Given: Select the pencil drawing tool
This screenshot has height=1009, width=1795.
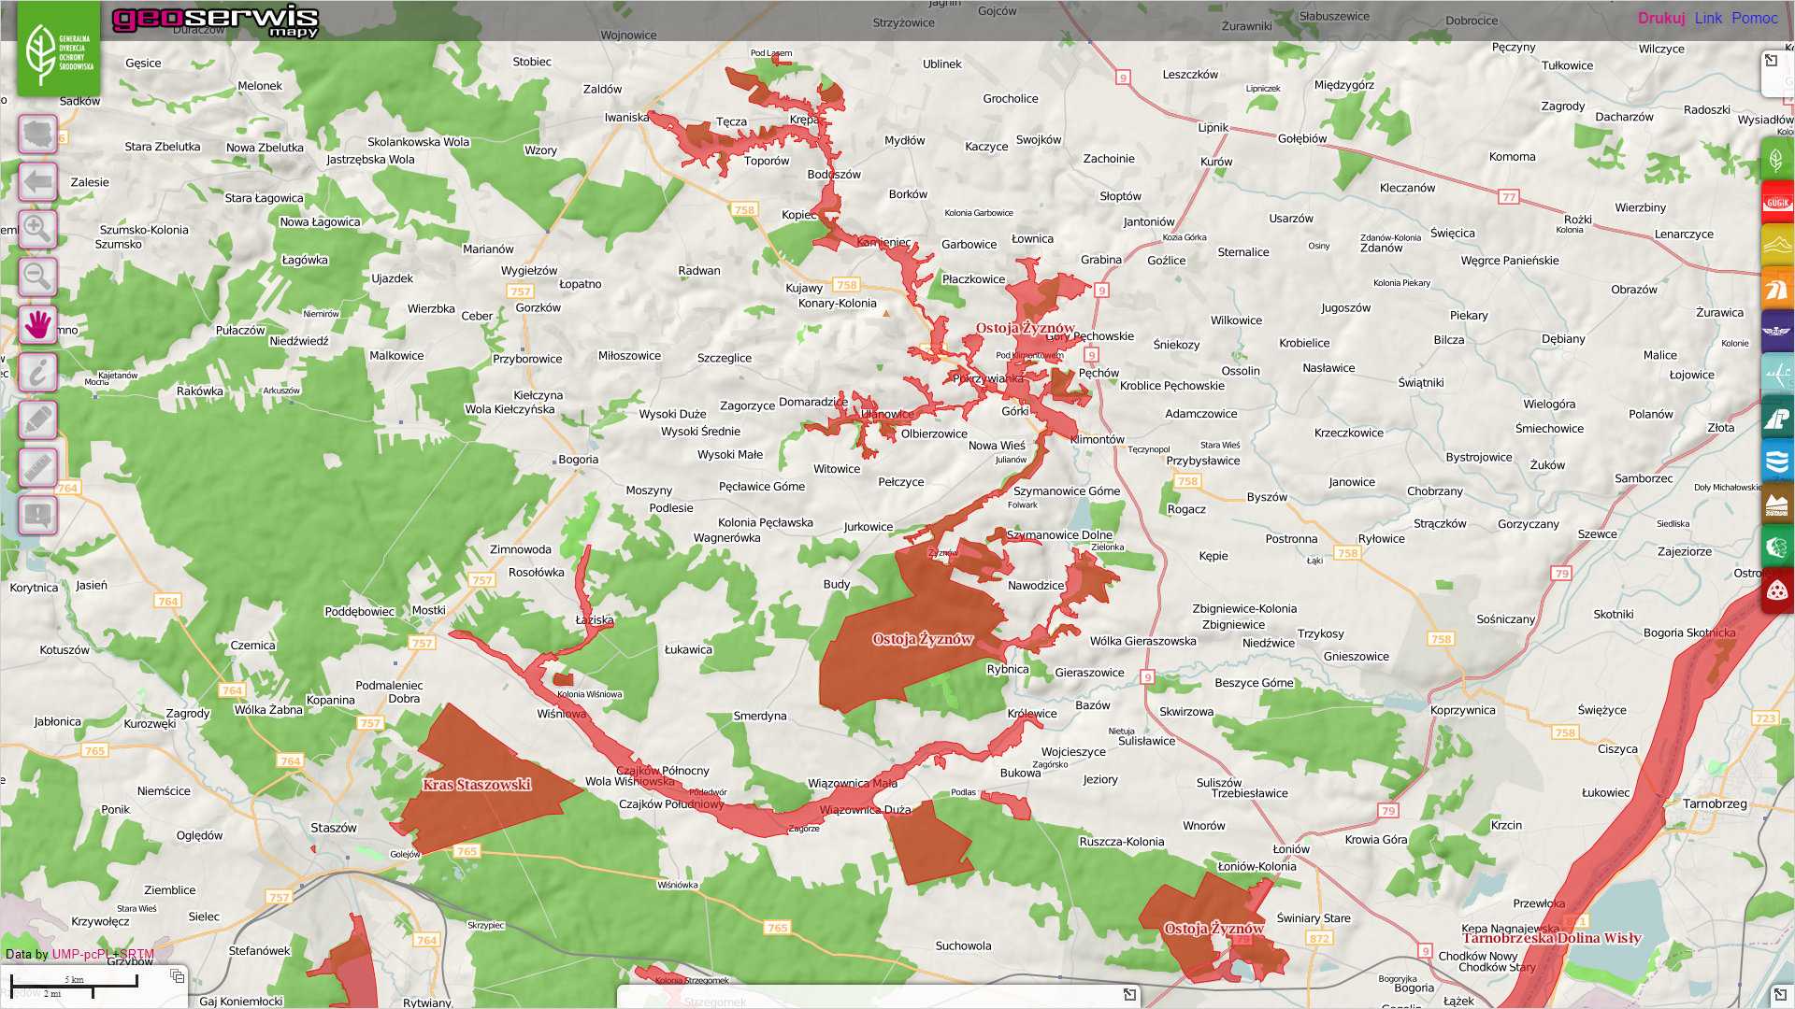Looking at the screenshot, I should (37, 419).
